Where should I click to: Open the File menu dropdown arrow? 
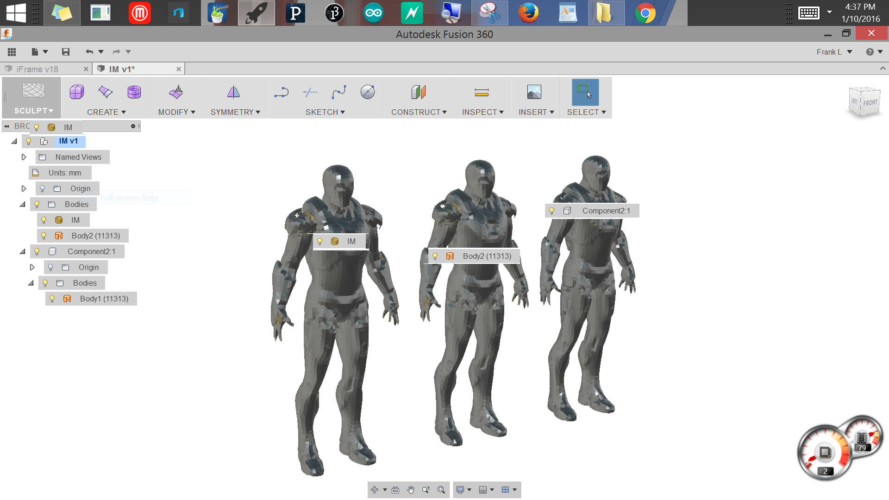45,52
